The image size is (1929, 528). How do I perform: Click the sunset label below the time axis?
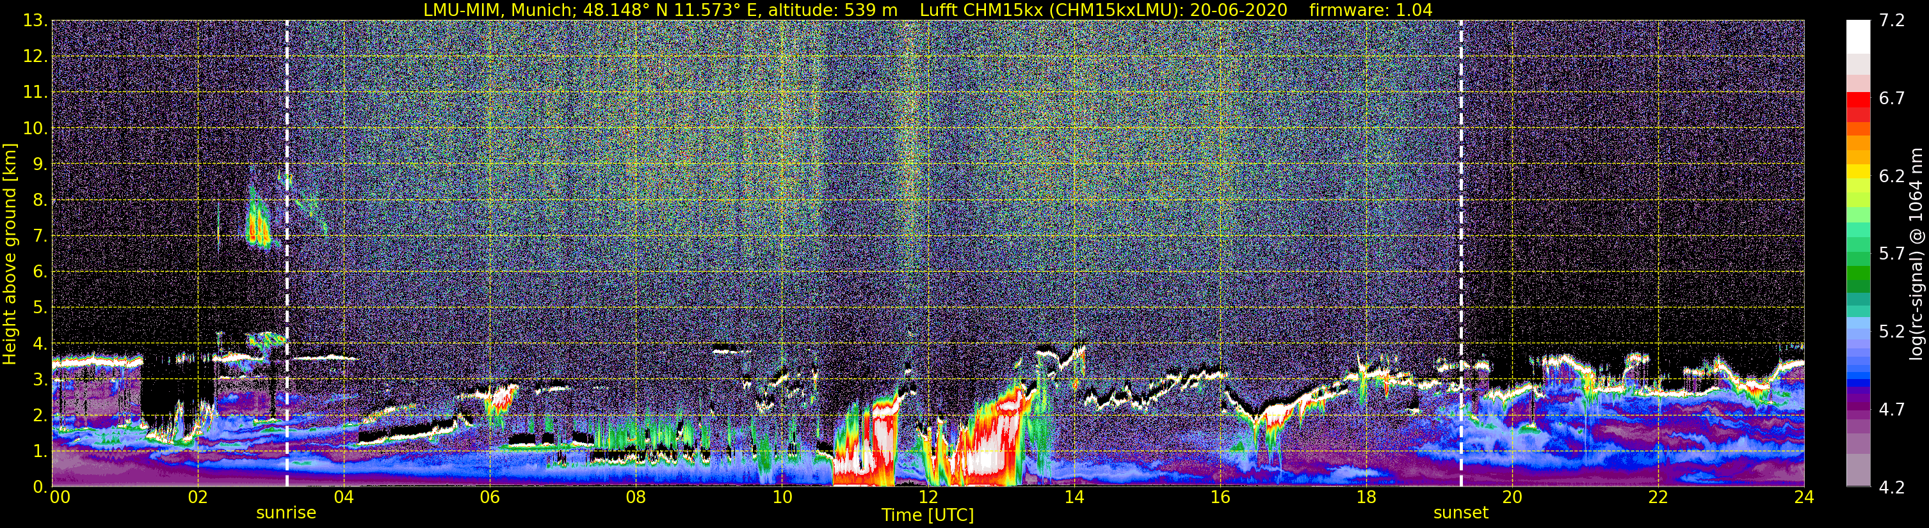point(1461,513)
